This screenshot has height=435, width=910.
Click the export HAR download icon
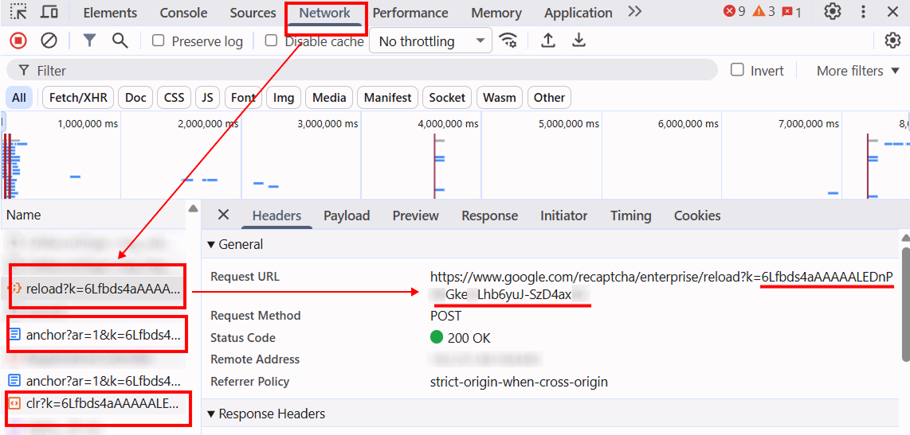point(579,41)
